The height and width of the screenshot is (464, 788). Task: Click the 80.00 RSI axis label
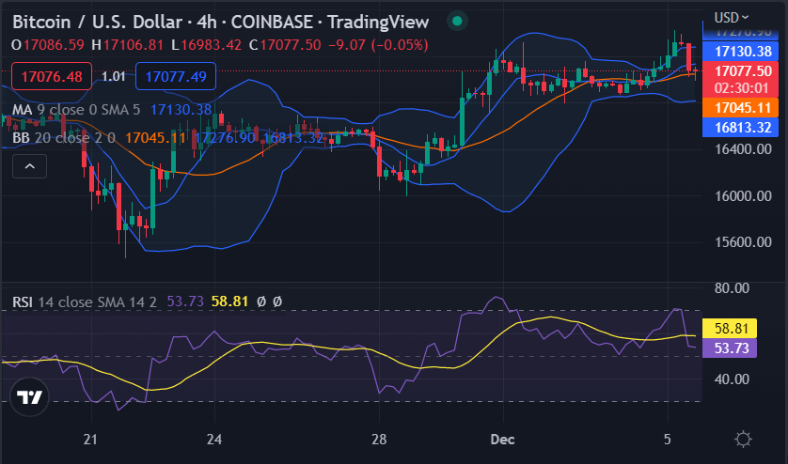click(x=732, y=288)
